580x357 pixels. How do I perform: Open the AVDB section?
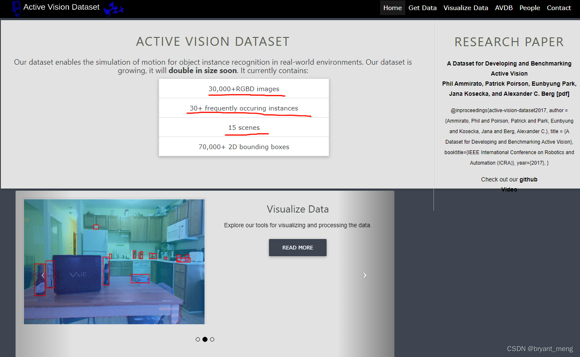click(504, 8)
